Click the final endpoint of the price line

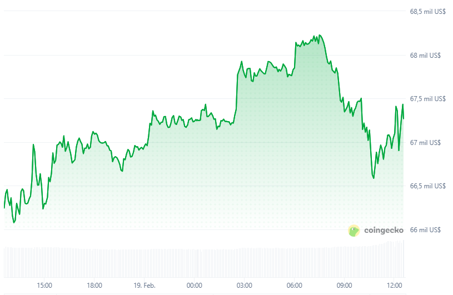[404, 118]
